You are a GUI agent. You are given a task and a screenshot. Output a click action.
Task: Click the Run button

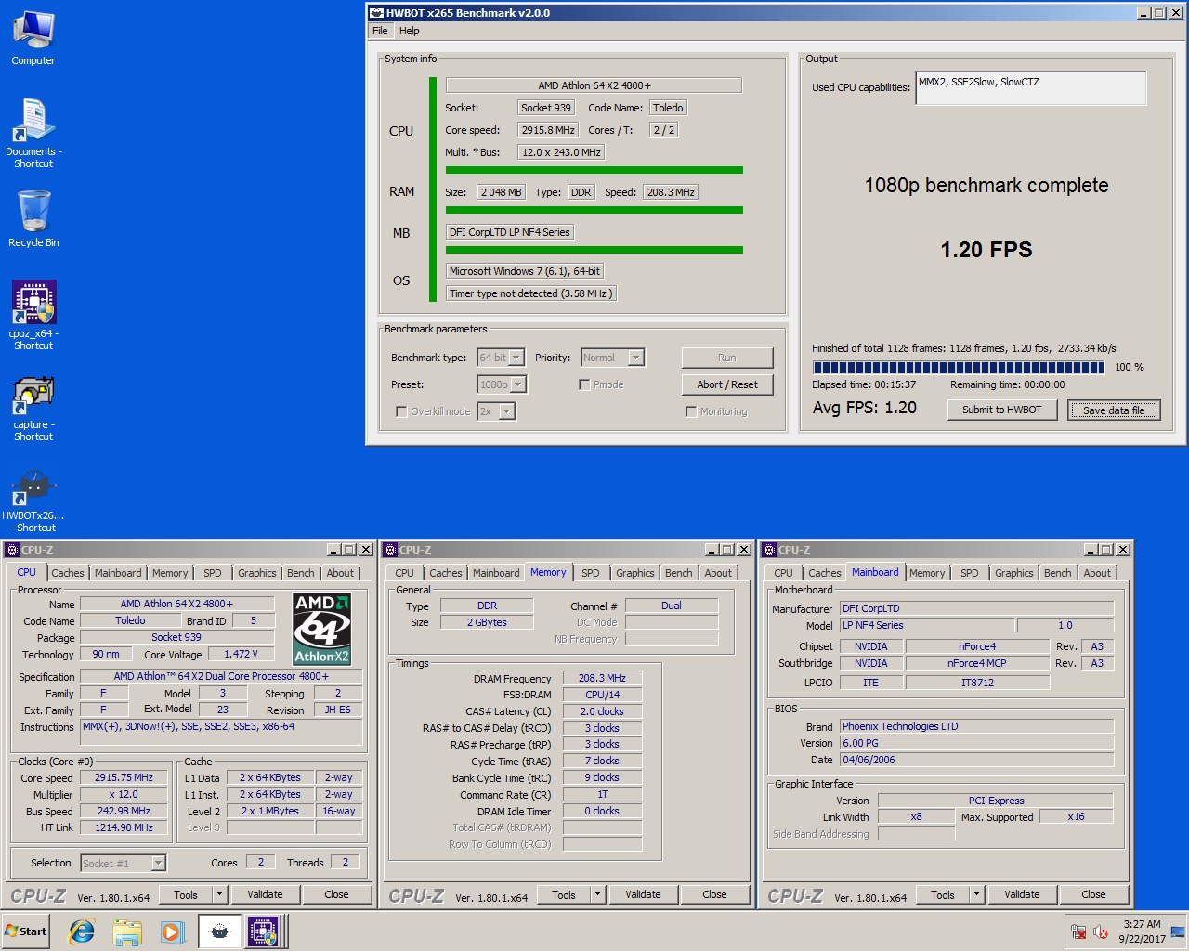pos(727,358)
